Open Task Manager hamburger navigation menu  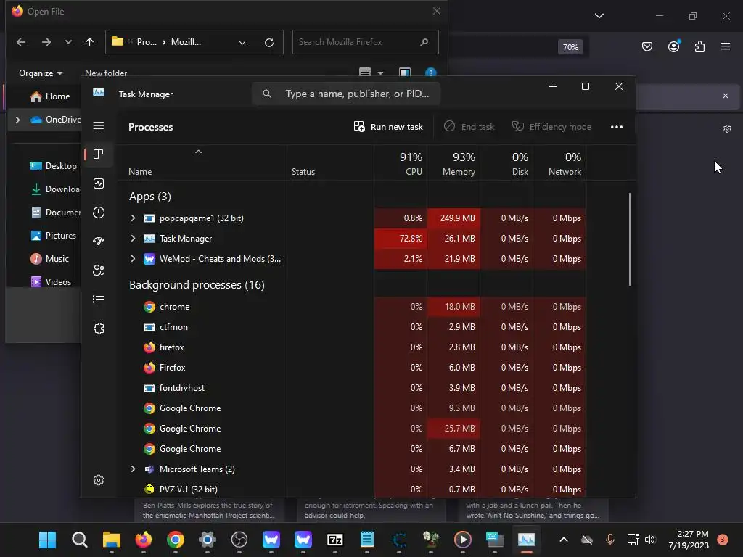(99, 125)
